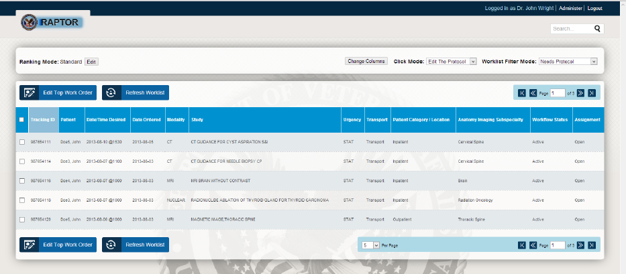Select the MAGNETIC IMAGE, THORACIC SPINE row checkbox
Image resolution: width=626 pixels, height=274 pixels.
click(22, 219)
